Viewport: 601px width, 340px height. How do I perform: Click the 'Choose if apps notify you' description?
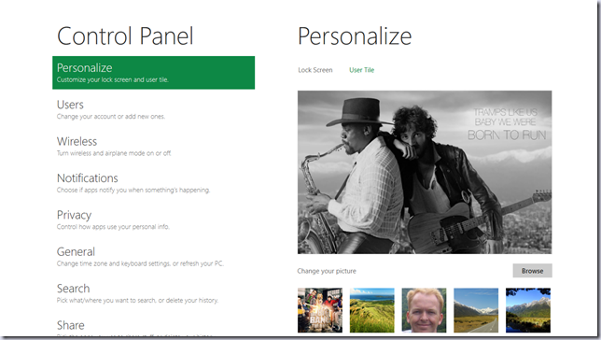[x=133, y=190]
